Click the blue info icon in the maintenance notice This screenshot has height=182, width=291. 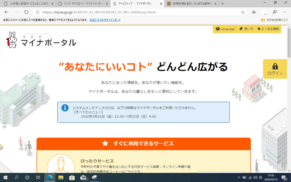coord(65,108)
